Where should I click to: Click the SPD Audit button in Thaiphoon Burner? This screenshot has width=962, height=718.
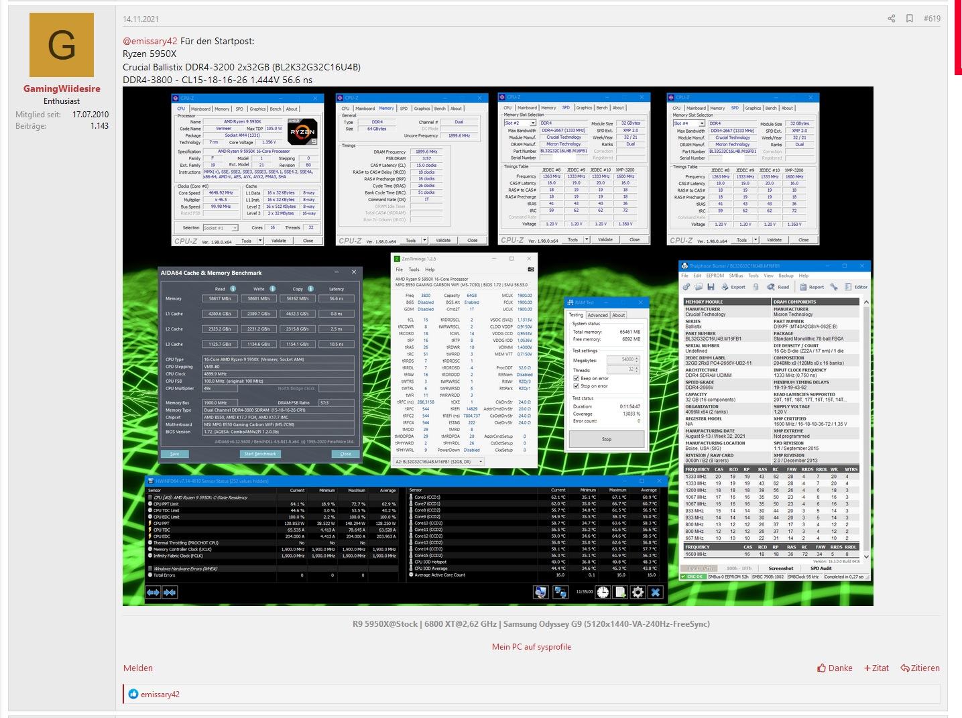click(x=821, y=568)
